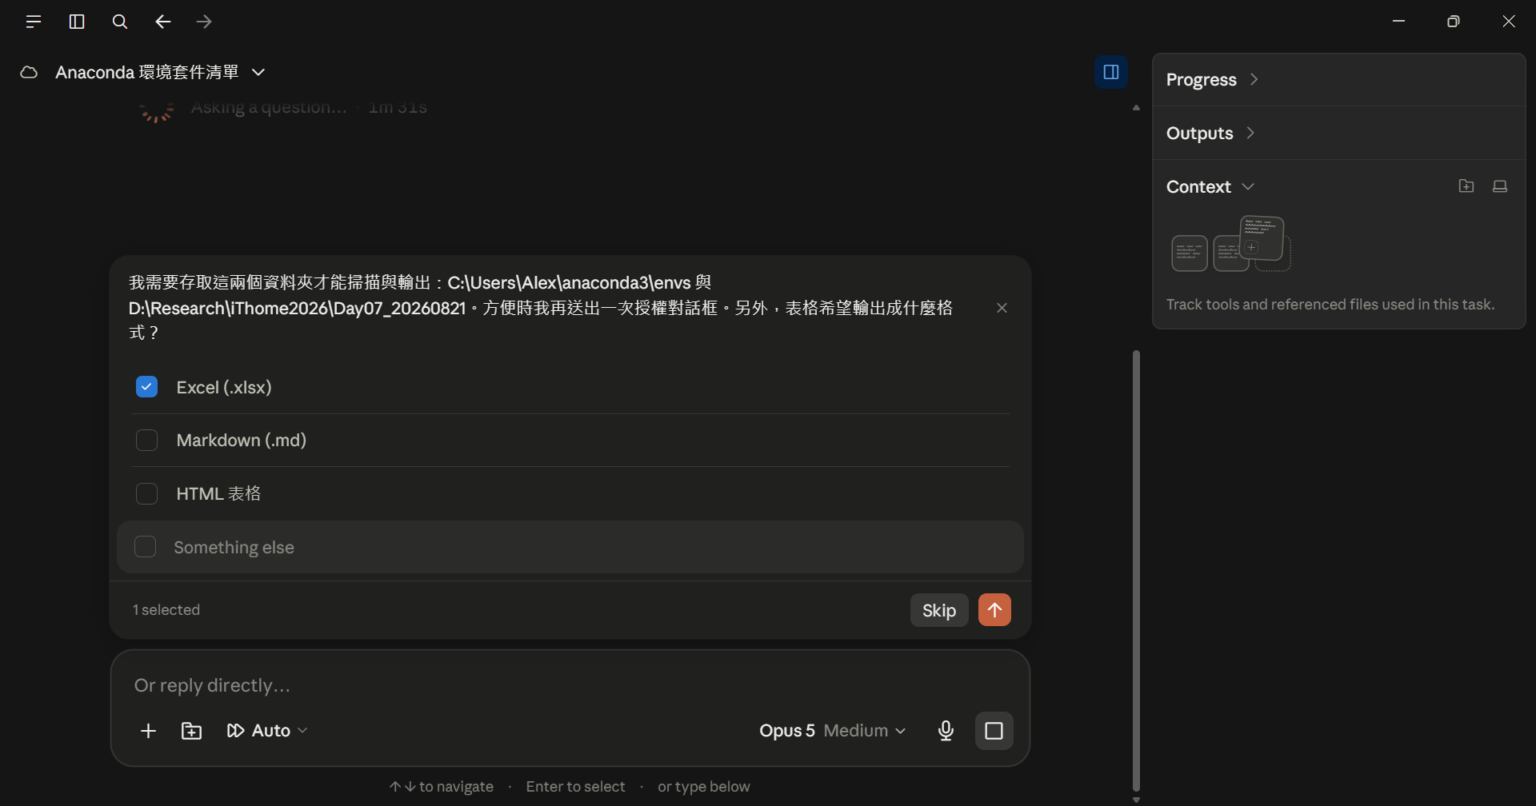Restore down the application window

[1454, 22]
